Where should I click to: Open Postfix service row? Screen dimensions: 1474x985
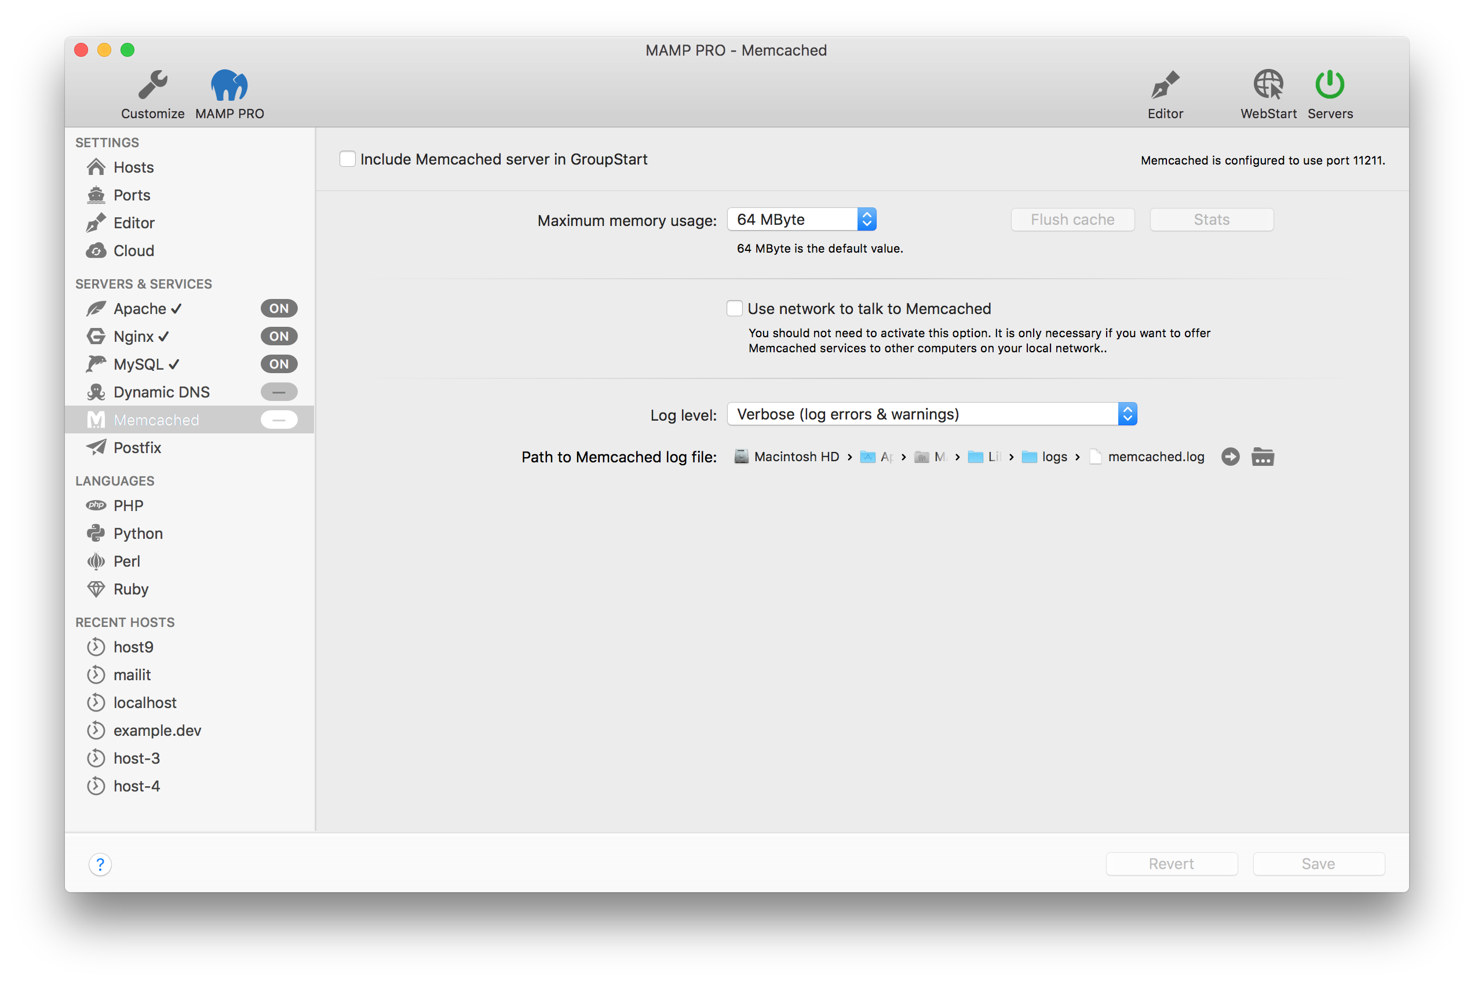click(x=189, y=447)
